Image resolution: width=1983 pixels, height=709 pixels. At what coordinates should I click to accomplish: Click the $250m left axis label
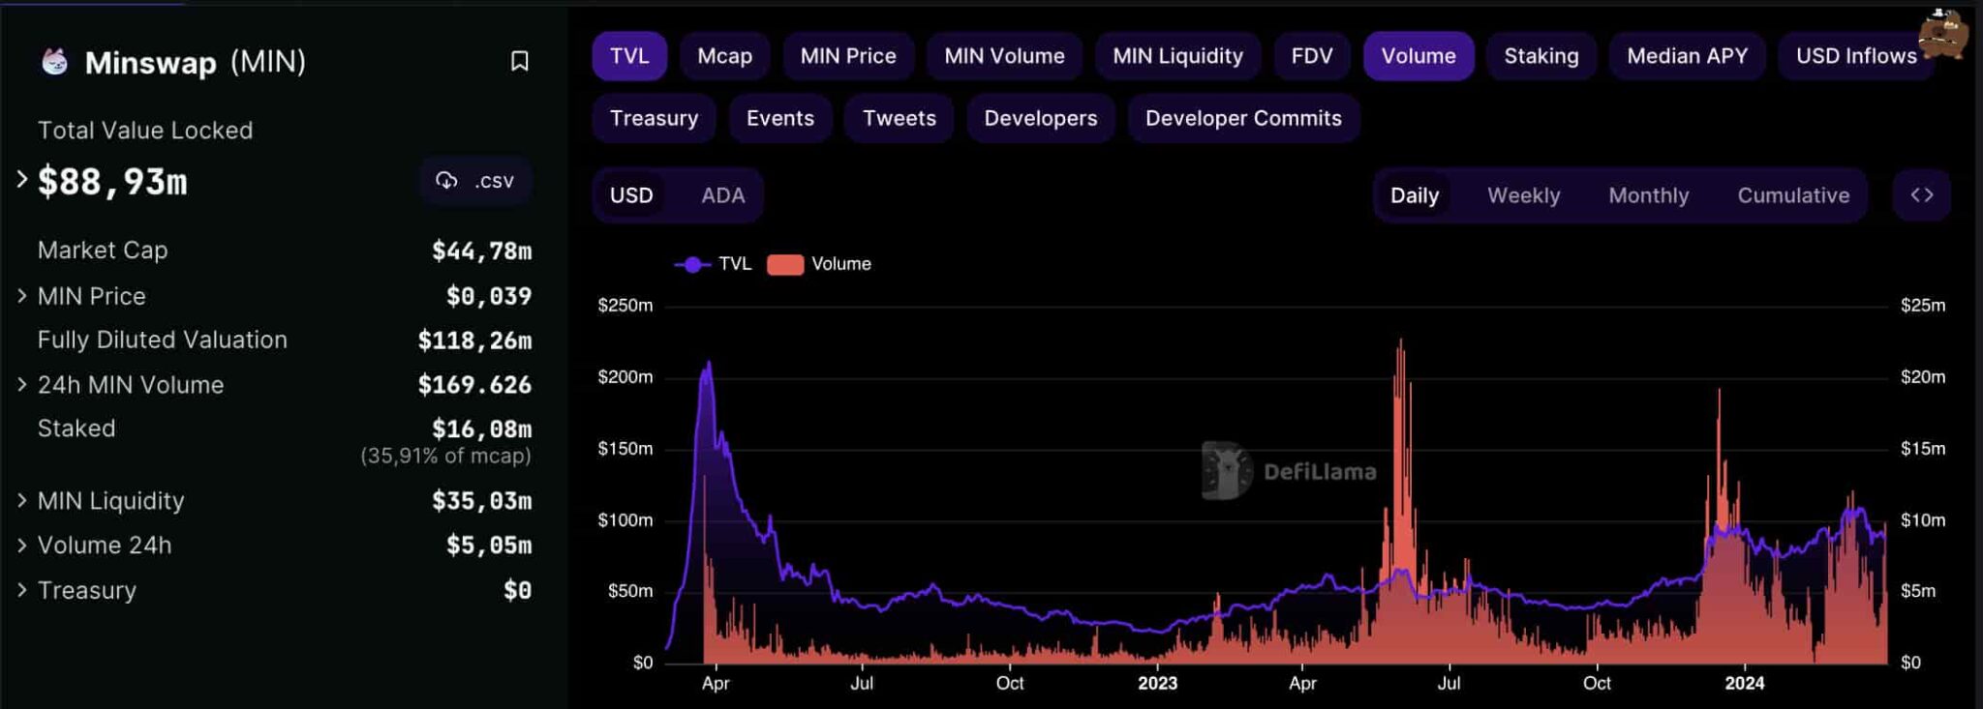625,306
